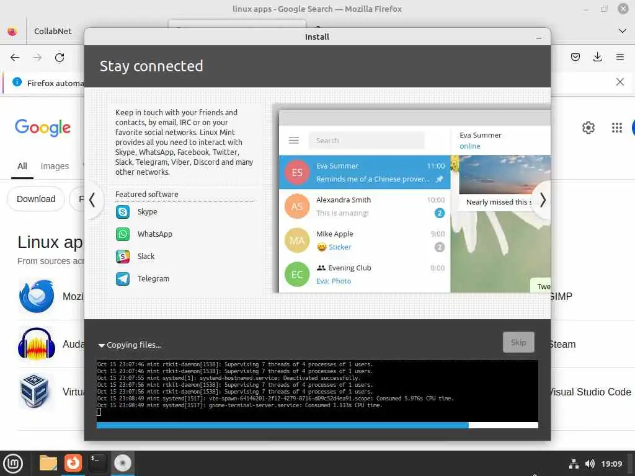This screenshot has height=476, width=635.
Task: Click the Skip button in installer
Action: click(x=518, y=342)
